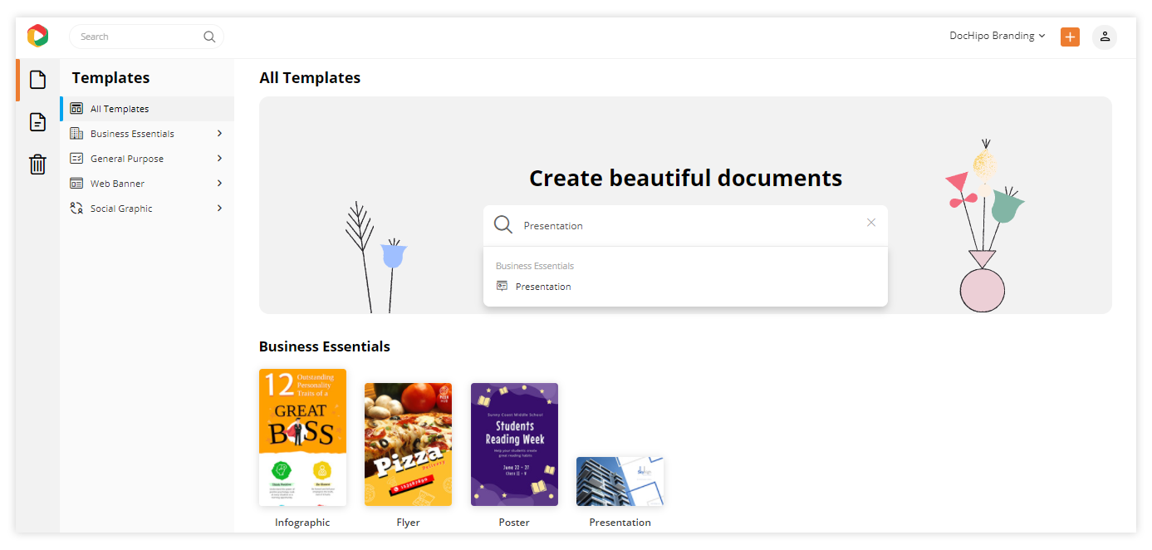Click the orange plus create button
The image size is (1152, 550).
coord(1070,37)
